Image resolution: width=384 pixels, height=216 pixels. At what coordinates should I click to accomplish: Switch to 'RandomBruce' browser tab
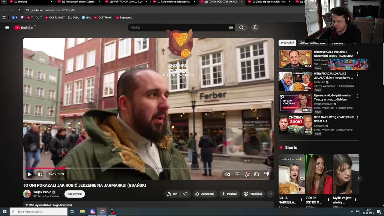(x=174, y=2)
